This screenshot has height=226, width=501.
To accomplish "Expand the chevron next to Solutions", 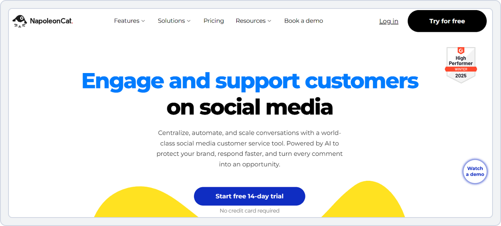I will (x=189, y=21).
